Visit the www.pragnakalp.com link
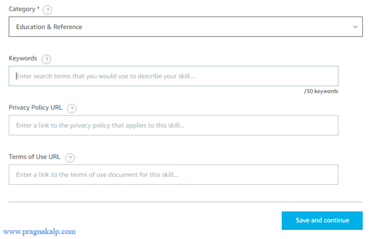Image resolution: width=383 pixels, height=239 pixels. (x=39, y=232)
